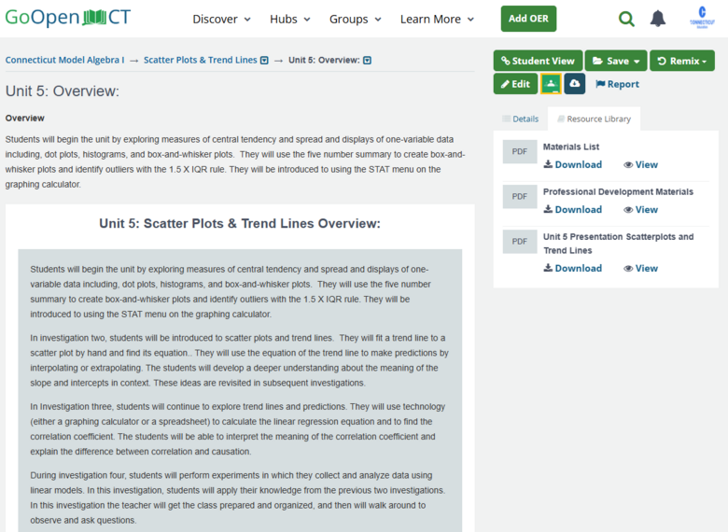Select the Resource Library tab
This screenshot has height=532, width=728.
594,119
